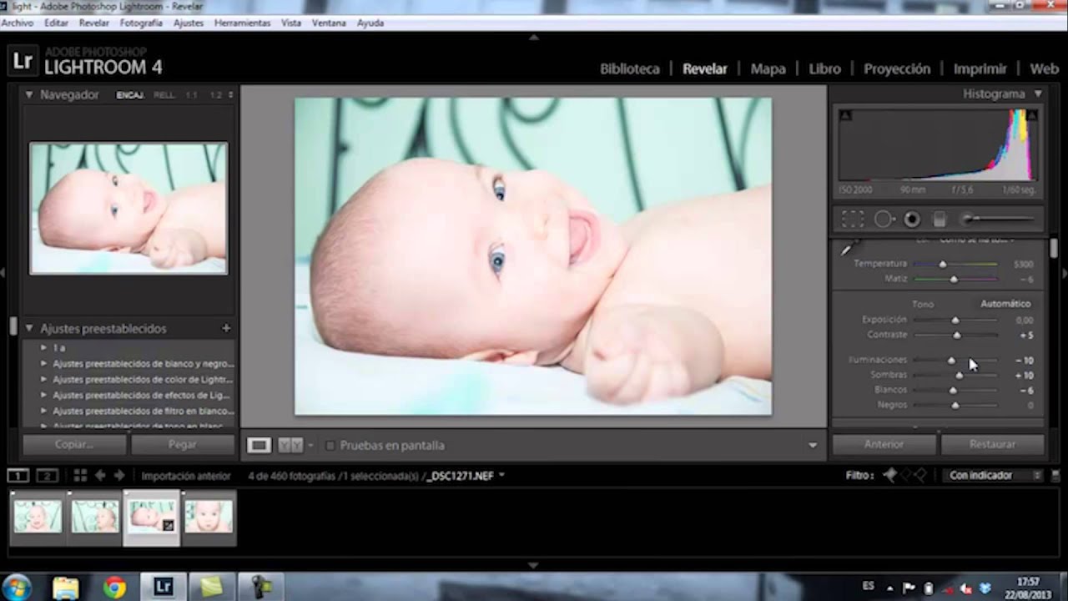Click Copiar... button

click(73, 445)
